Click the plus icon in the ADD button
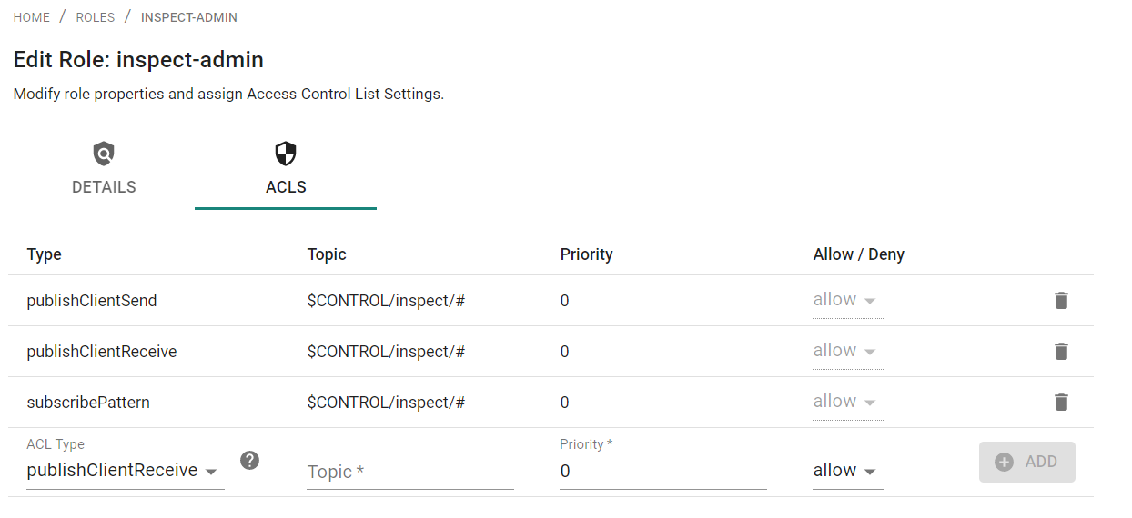The height and width of the screenshot is (518, 1132). point(1004,462)
